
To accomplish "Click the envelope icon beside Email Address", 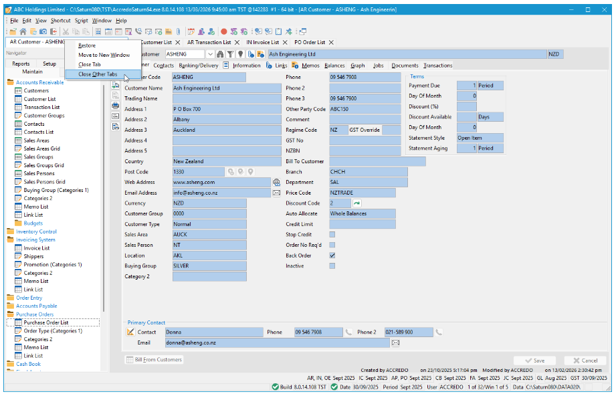I will pos(277,193).
